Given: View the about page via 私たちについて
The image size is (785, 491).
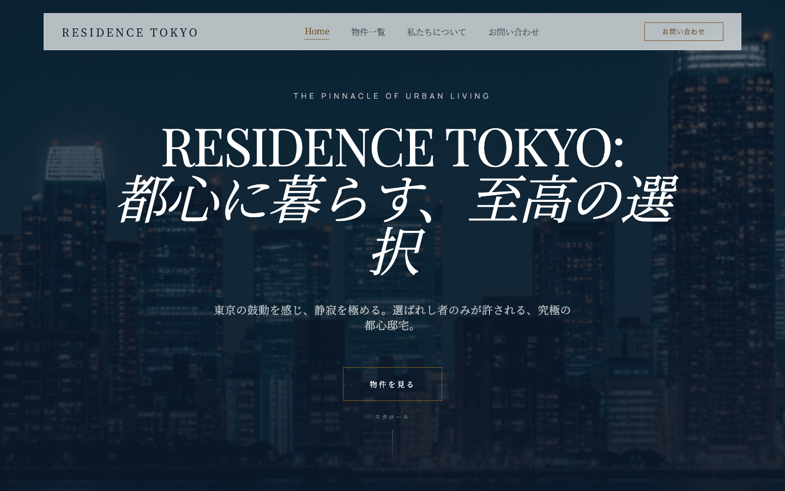Looking at the screenshot, I should tap(436, 32).
